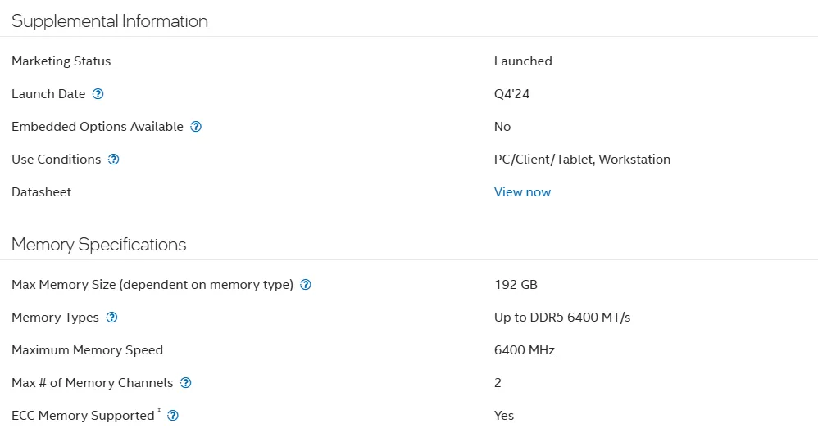This screenshot has height=428, width=818.
Task: Open the View now datasheet link
Action: [x=522, y=192]
